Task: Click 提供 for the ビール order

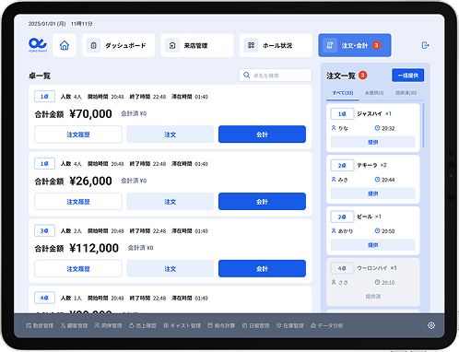Action: 373,245
